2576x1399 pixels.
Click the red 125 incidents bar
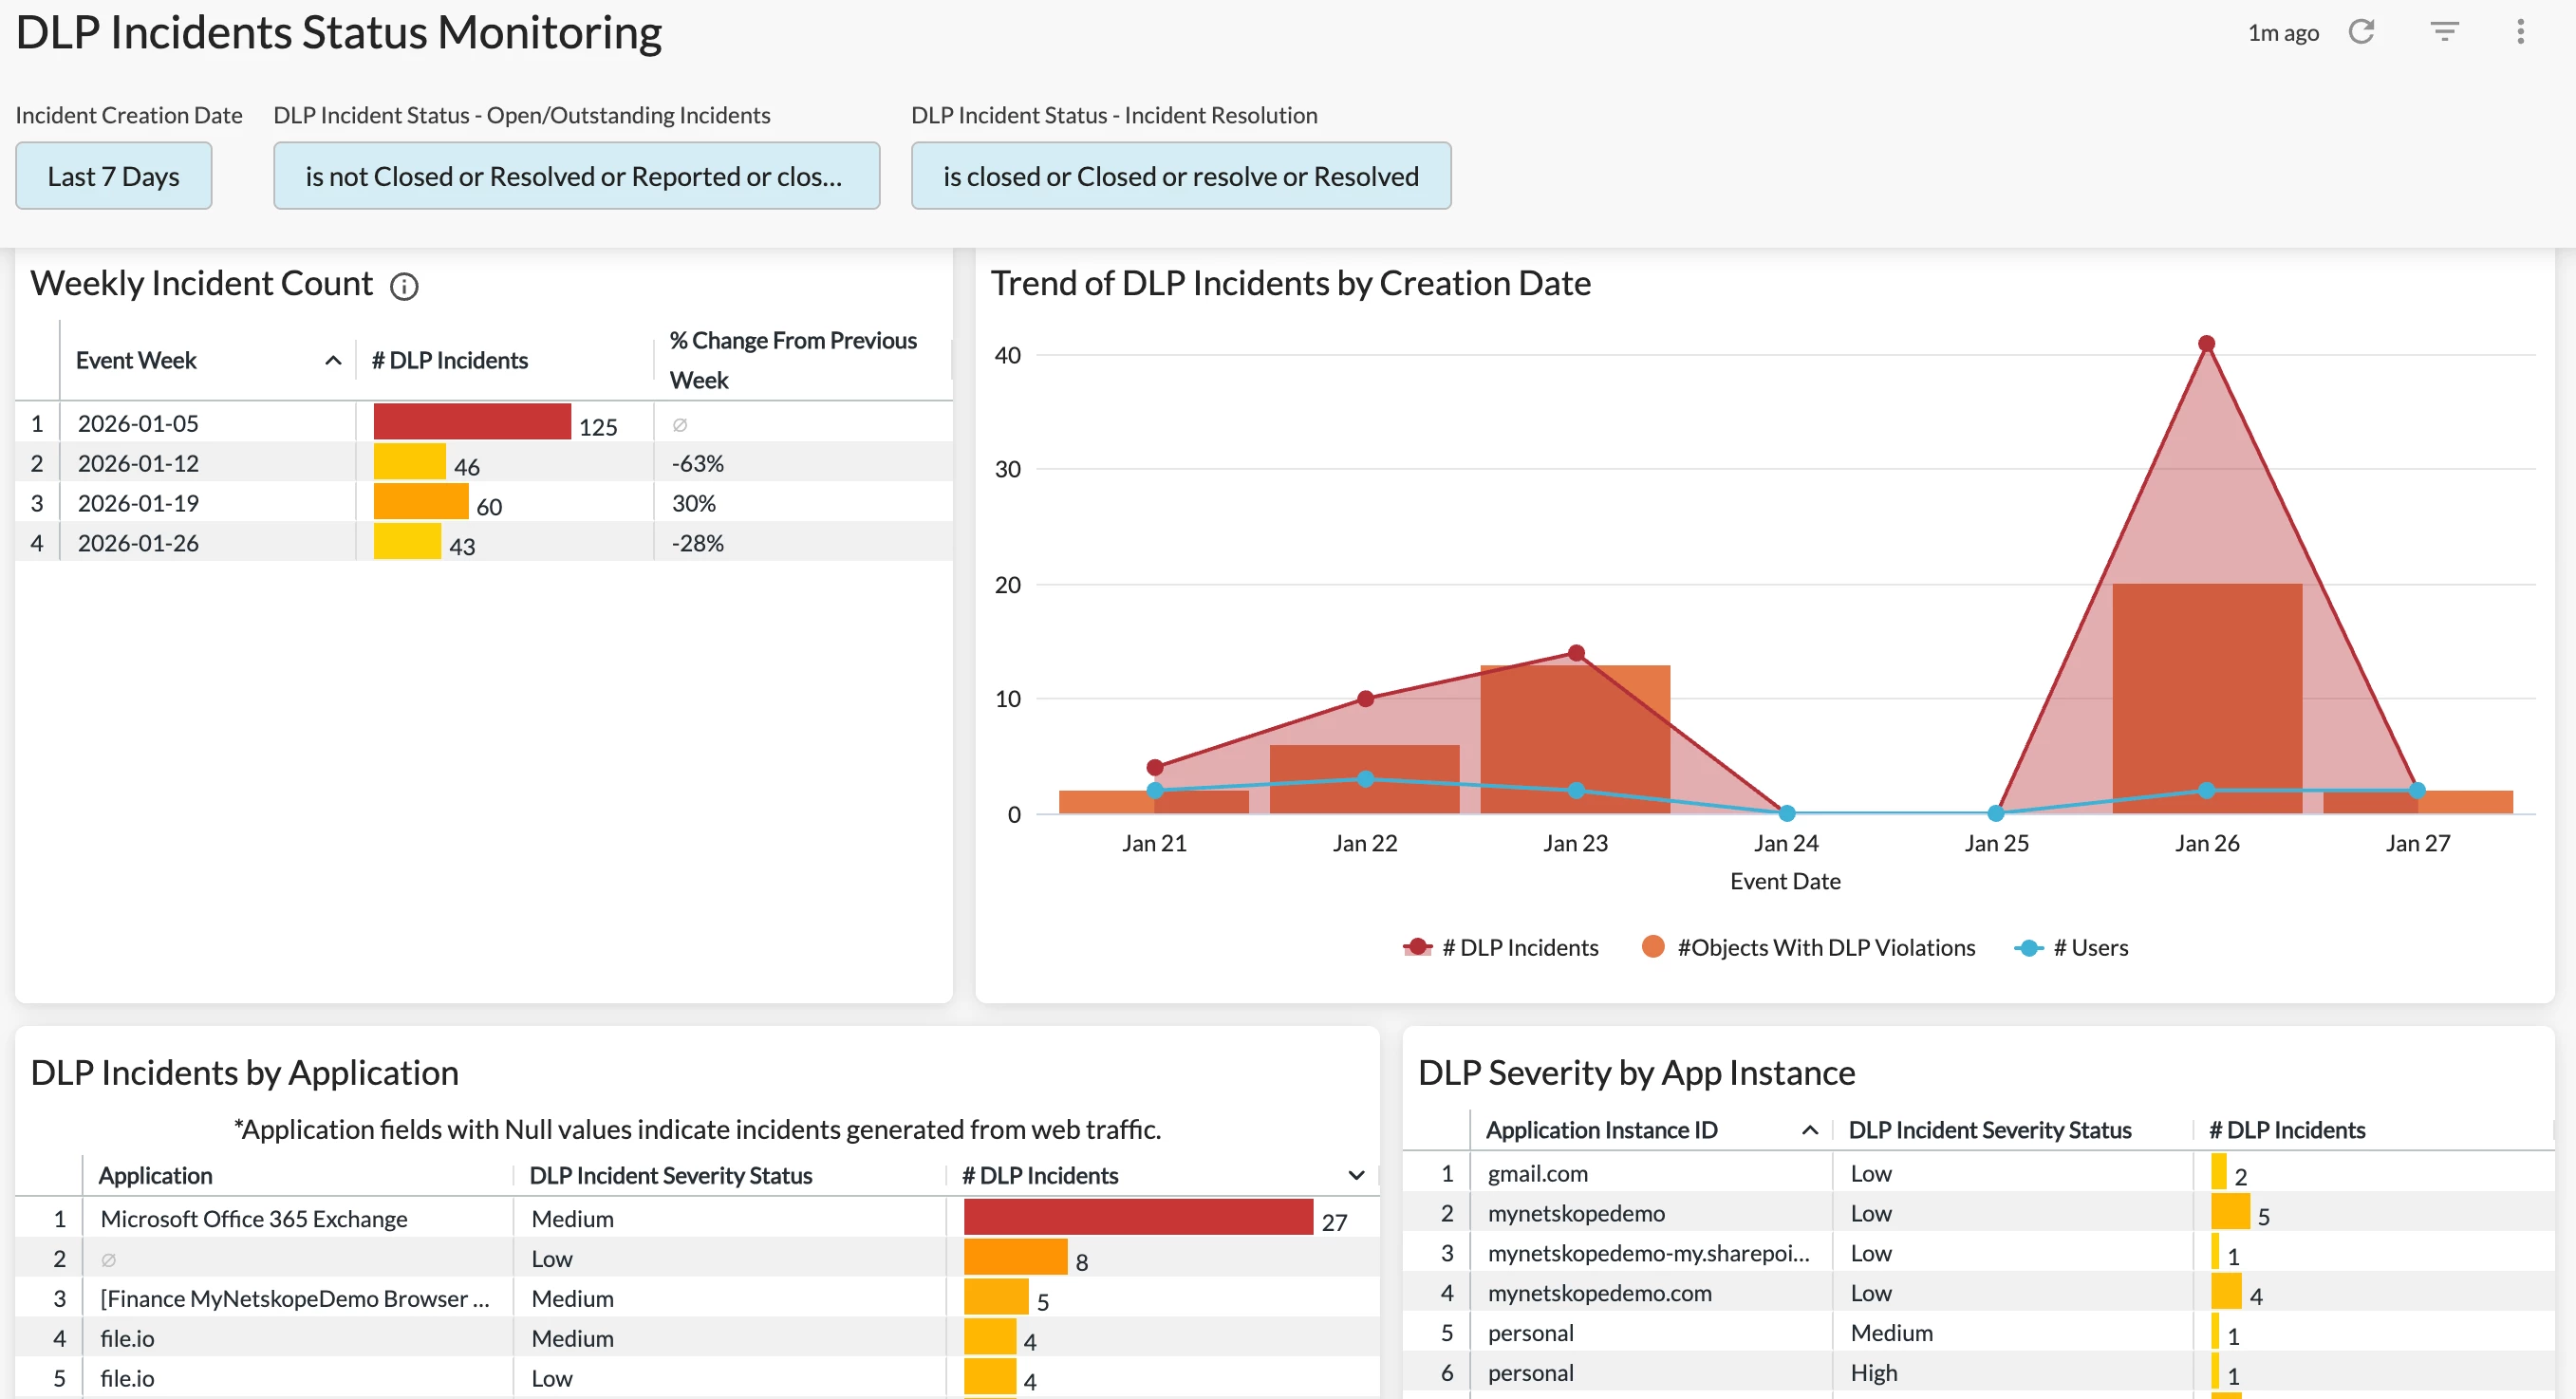tap(472, 422)
